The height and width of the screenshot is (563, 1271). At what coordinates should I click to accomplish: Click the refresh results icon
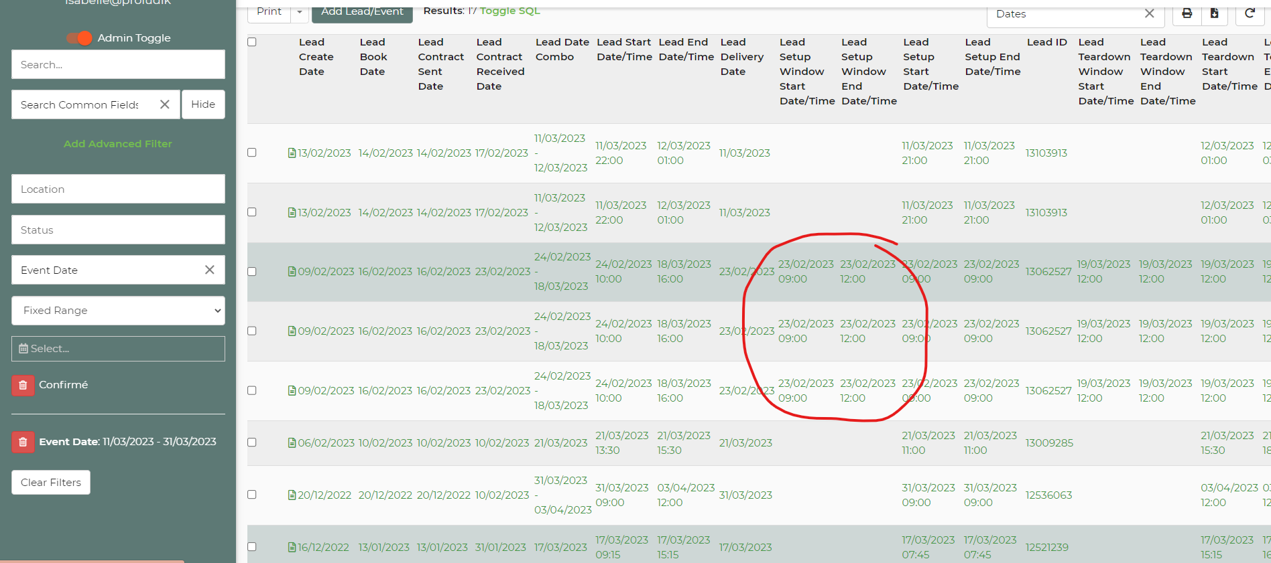click(1250, 13)
